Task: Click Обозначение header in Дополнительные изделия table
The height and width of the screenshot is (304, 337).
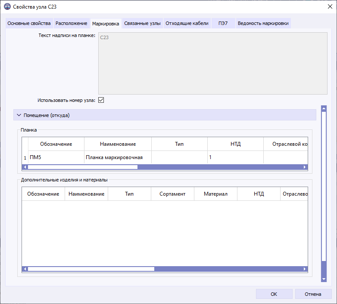Action: tap(43, 194)
